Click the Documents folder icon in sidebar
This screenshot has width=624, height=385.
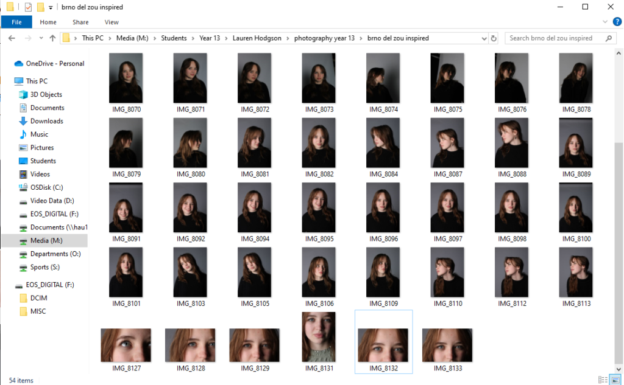[23, 108]
